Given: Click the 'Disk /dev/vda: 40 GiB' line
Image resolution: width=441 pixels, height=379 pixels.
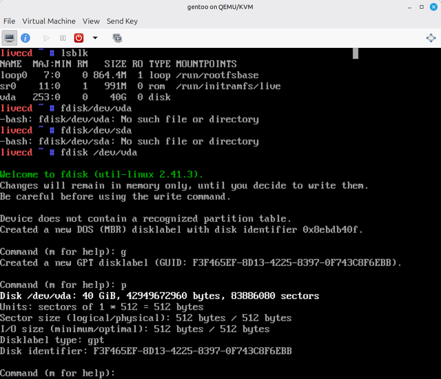Looking at the screenshot, I should [x=159, y=296].
